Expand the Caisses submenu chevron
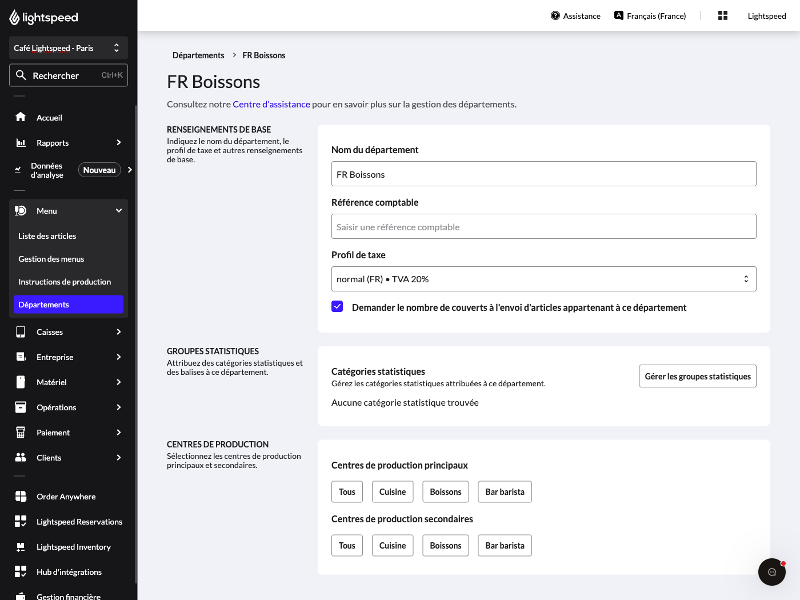800x600 pixels. tap(118, 331)
